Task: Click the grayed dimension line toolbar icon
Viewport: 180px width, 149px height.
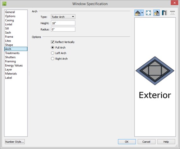Action: point(172,13)
